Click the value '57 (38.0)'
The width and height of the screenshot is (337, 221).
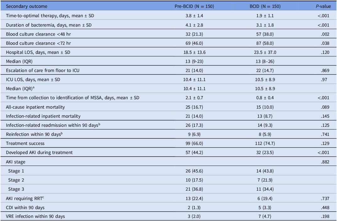[265, 34]
